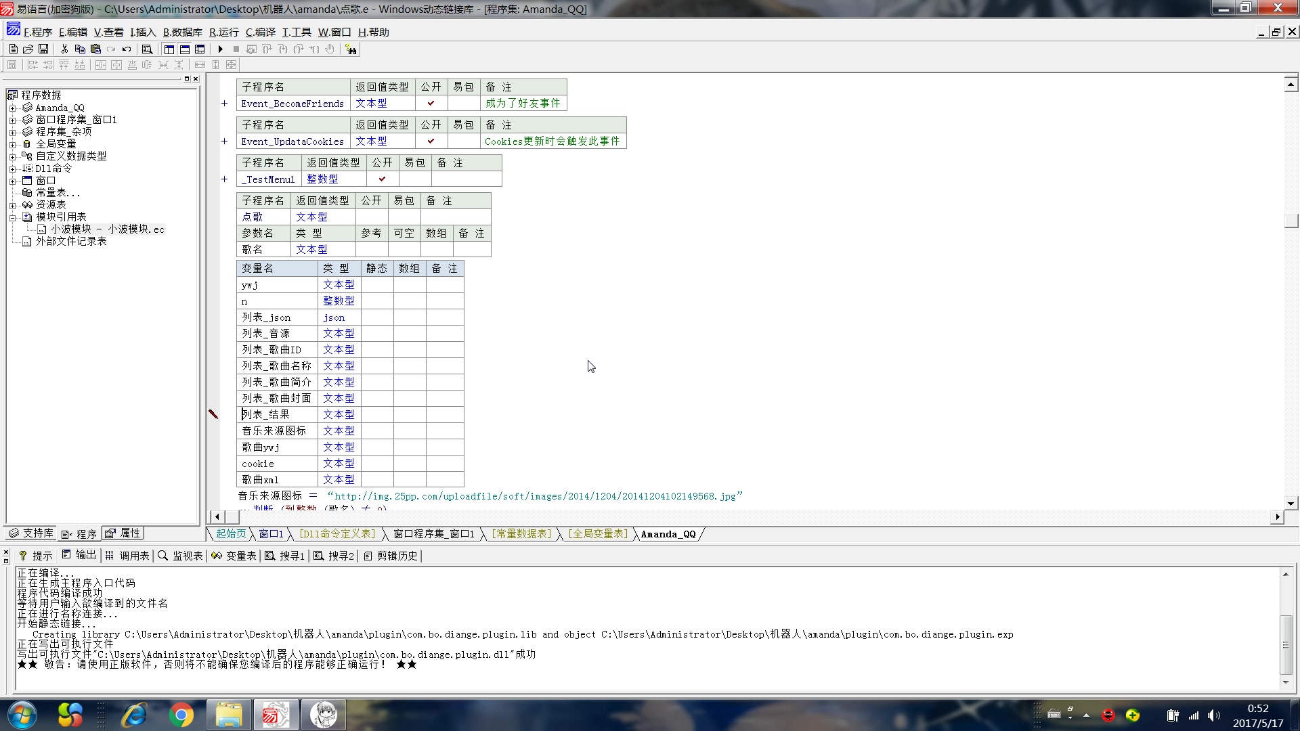Expand the 窗口程序集_窗口1 tree node

(12, 120)
